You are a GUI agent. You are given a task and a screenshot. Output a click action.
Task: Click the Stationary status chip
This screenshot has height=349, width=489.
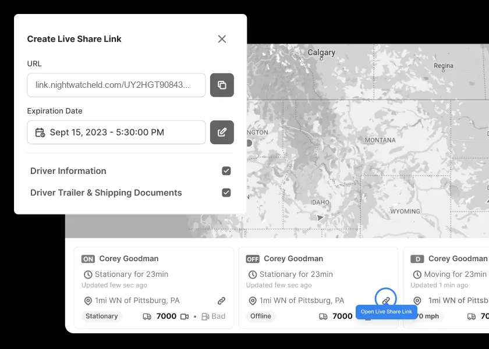[x=102, y=316]
